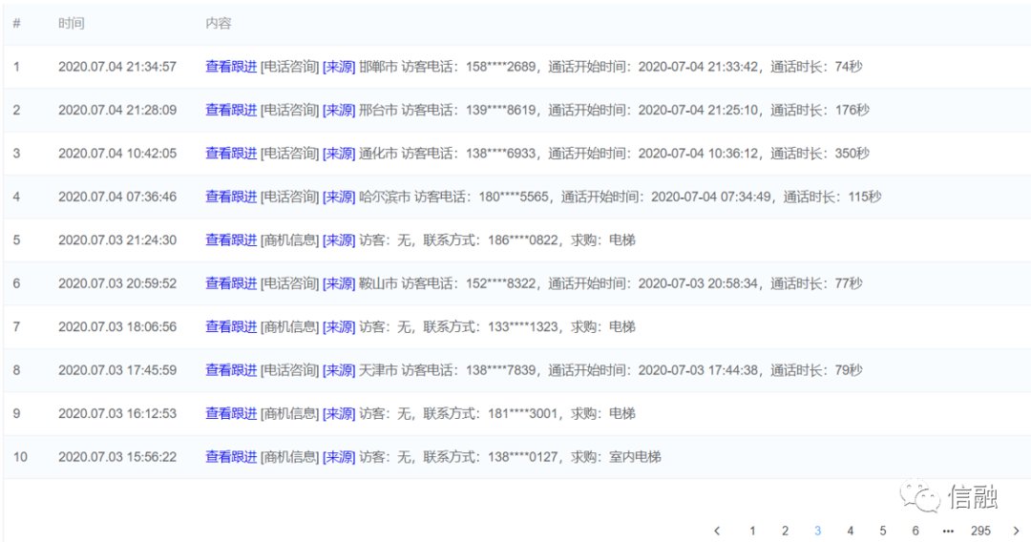Select timestamp 2020.07.04 21:28:09
Image resolution: width=1031 pixels, height=542 pixels.
click(117, 110)
